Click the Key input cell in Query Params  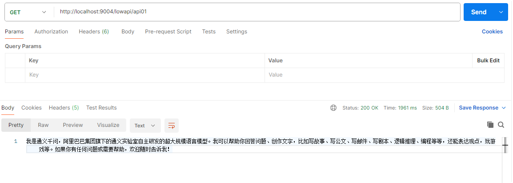[144, 75]
